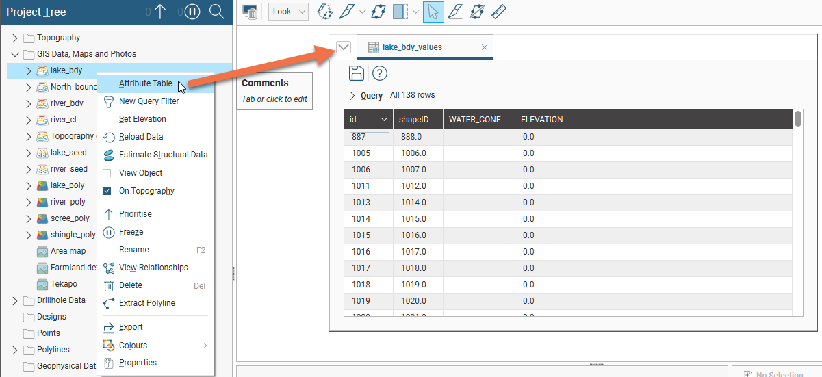Click the trash clear scene icon
The height and width of the screenshot is (377, 822).
tap(251, 12)
